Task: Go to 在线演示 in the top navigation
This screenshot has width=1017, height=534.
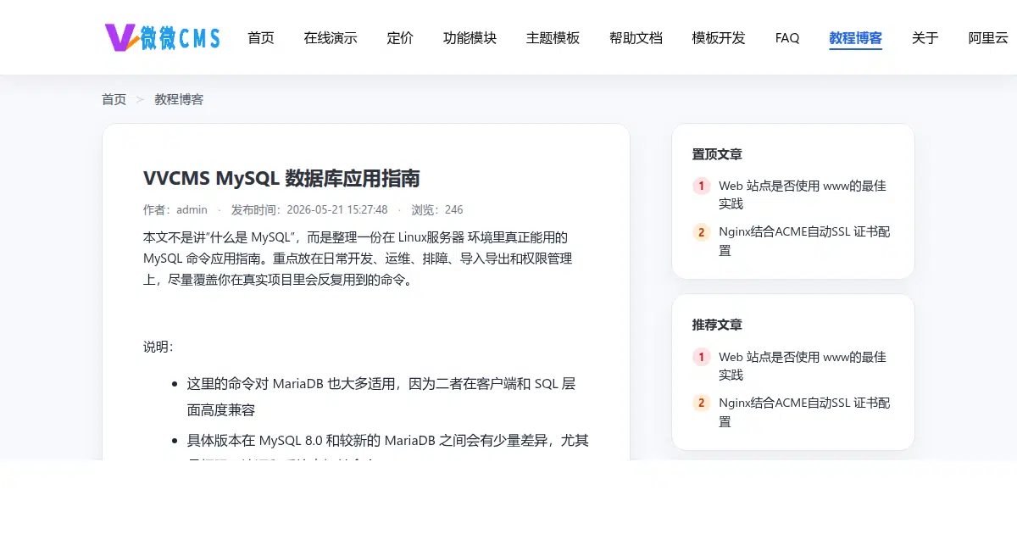Action: click(331, 38)
